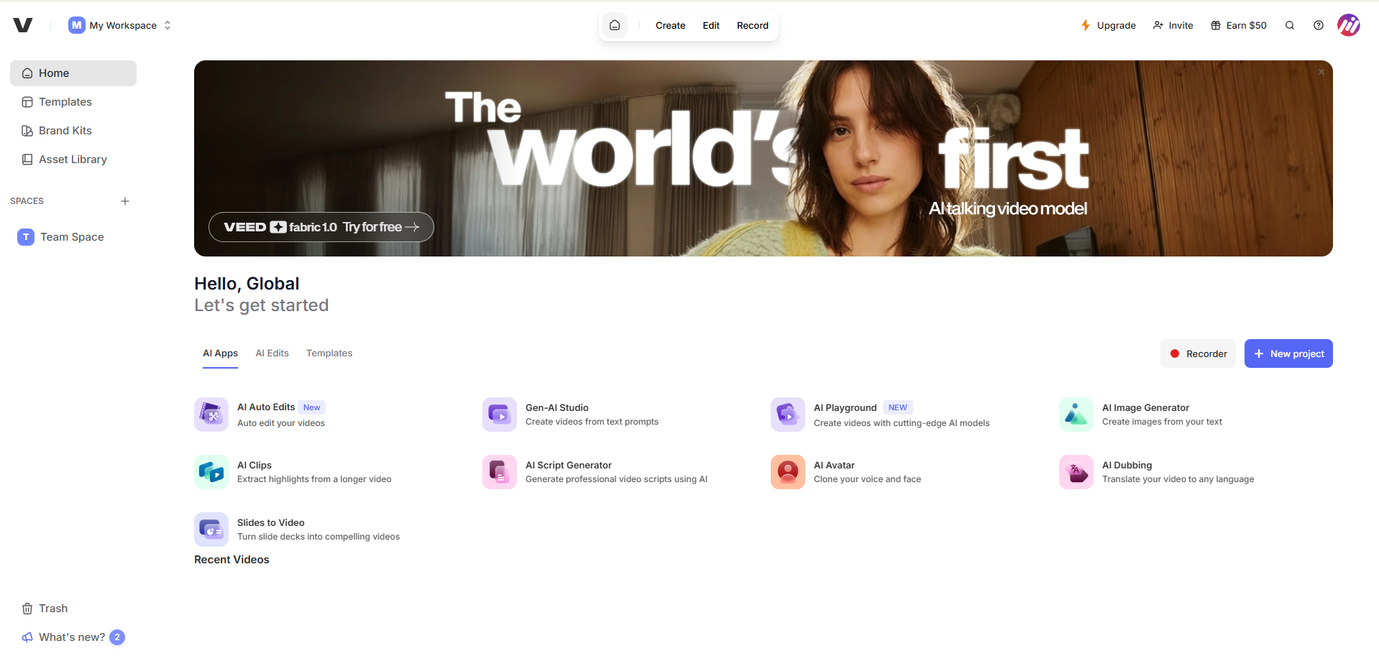The width and height of the screenshot is (1379, 661).
Task: Click the New project button
Action: pos(1288,353)
